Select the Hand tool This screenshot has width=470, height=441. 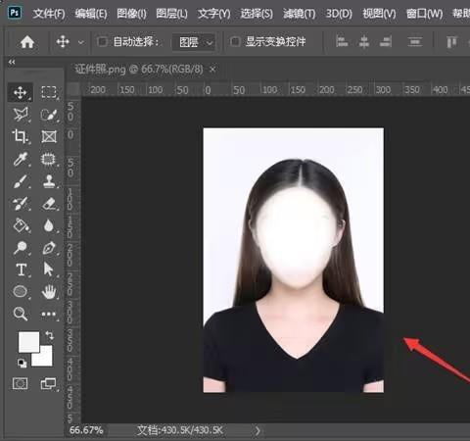[49, 291]
